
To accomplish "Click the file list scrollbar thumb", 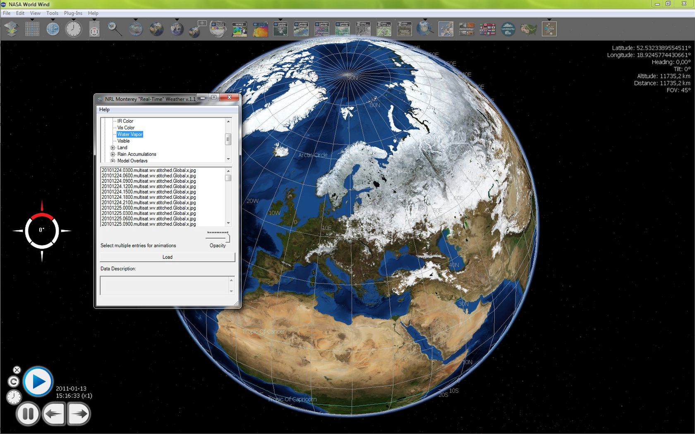I will pyautogui.click(x=228, y=178).
